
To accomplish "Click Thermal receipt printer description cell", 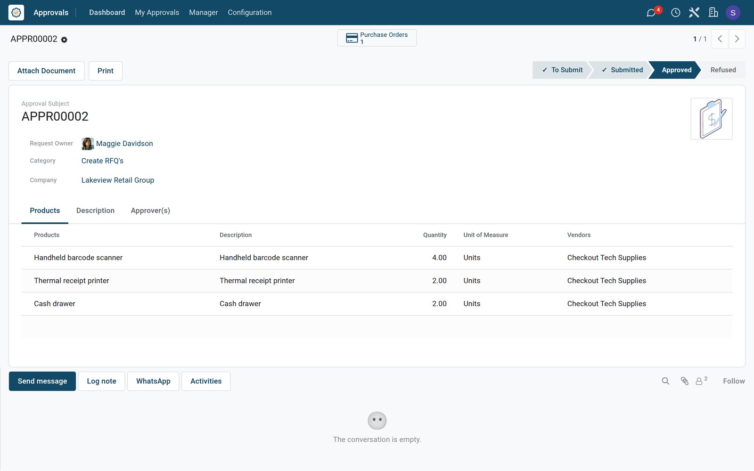I will [257, 281].
